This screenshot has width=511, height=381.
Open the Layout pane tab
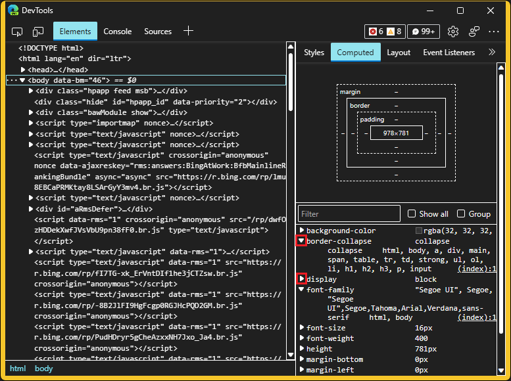[x=399, y=52]
